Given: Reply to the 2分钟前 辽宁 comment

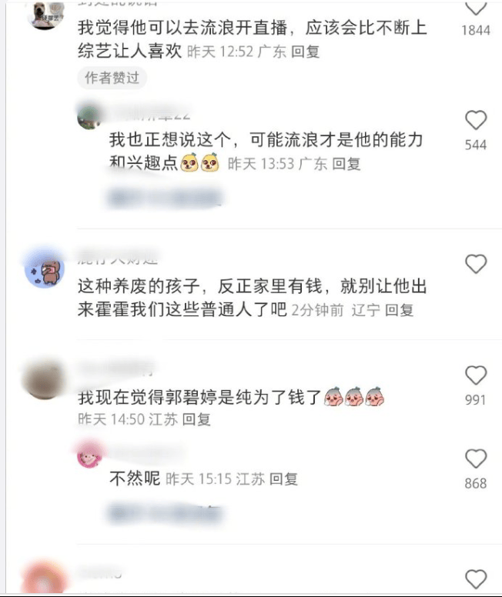Looking at the screenshot, I should [x=399, y=310].
